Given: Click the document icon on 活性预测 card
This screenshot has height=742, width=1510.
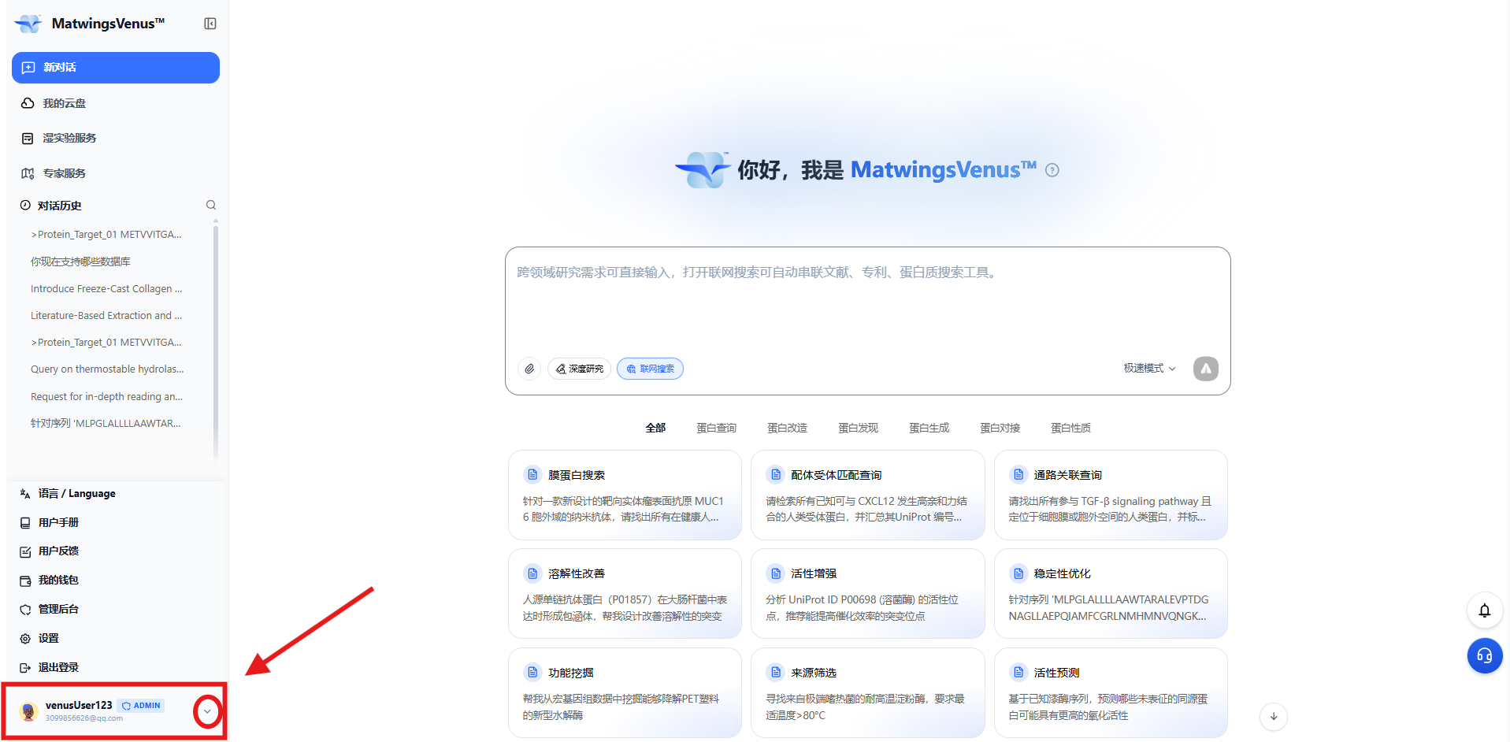Looking at the screenshot, I should pyautogui.click(x=1018, y=673).
